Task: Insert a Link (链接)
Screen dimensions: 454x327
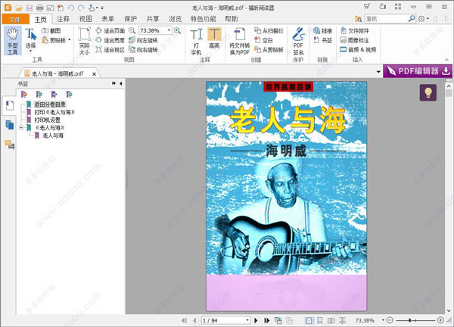Action: [x=322, y=30]
